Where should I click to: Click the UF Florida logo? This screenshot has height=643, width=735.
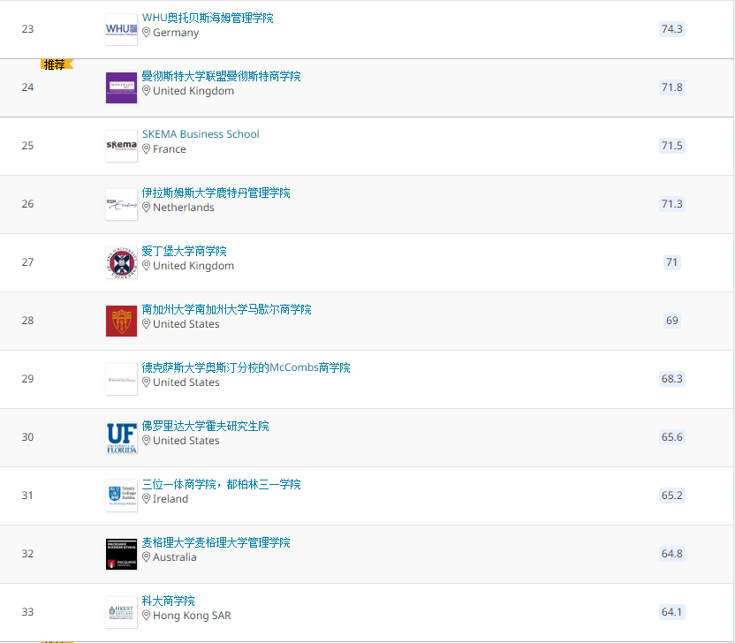121,437
